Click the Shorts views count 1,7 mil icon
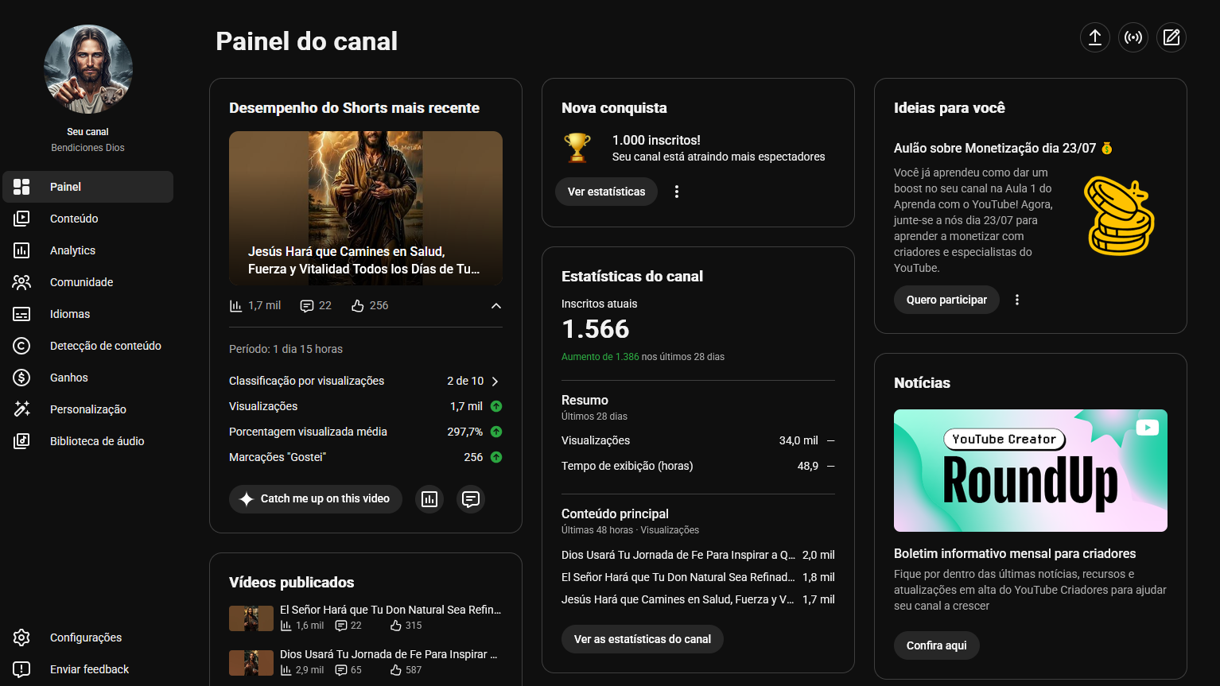Viewport: 1220px width, 686px height. 235,306
